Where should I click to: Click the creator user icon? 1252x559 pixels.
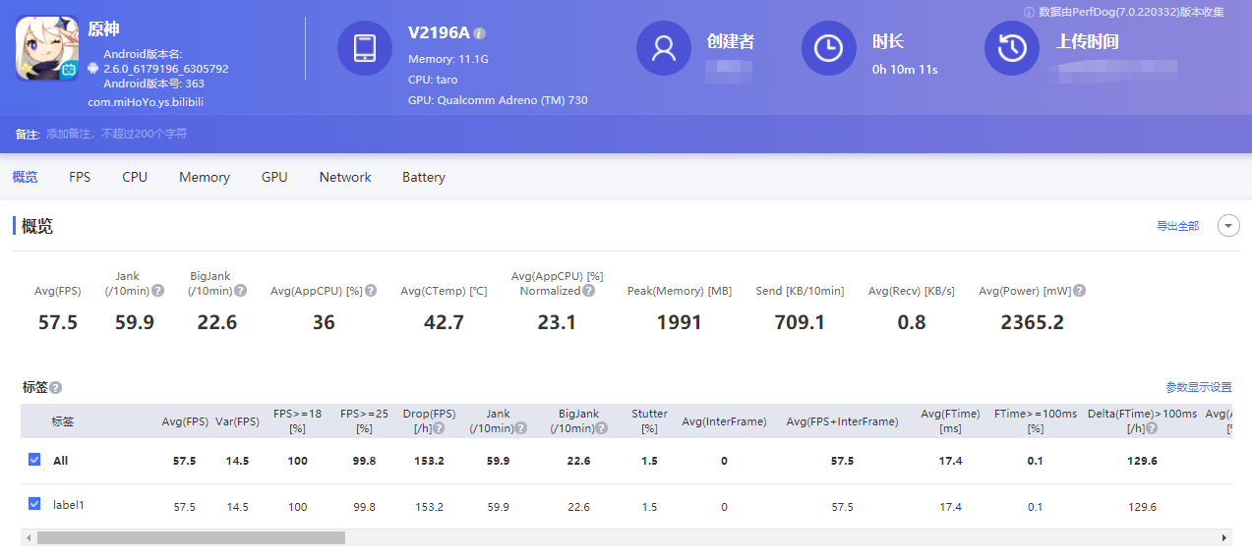[664, 47]
